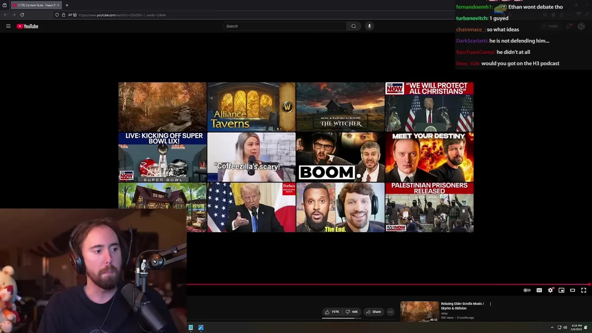
Task: Run search with magnifier button
Action: tap(354, 26)
